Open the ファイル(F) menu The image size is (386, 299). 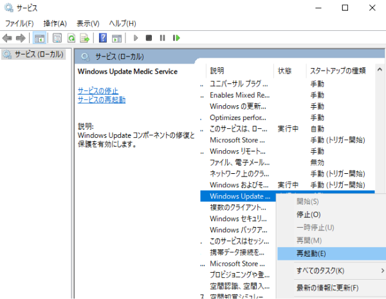coord(19,23)
